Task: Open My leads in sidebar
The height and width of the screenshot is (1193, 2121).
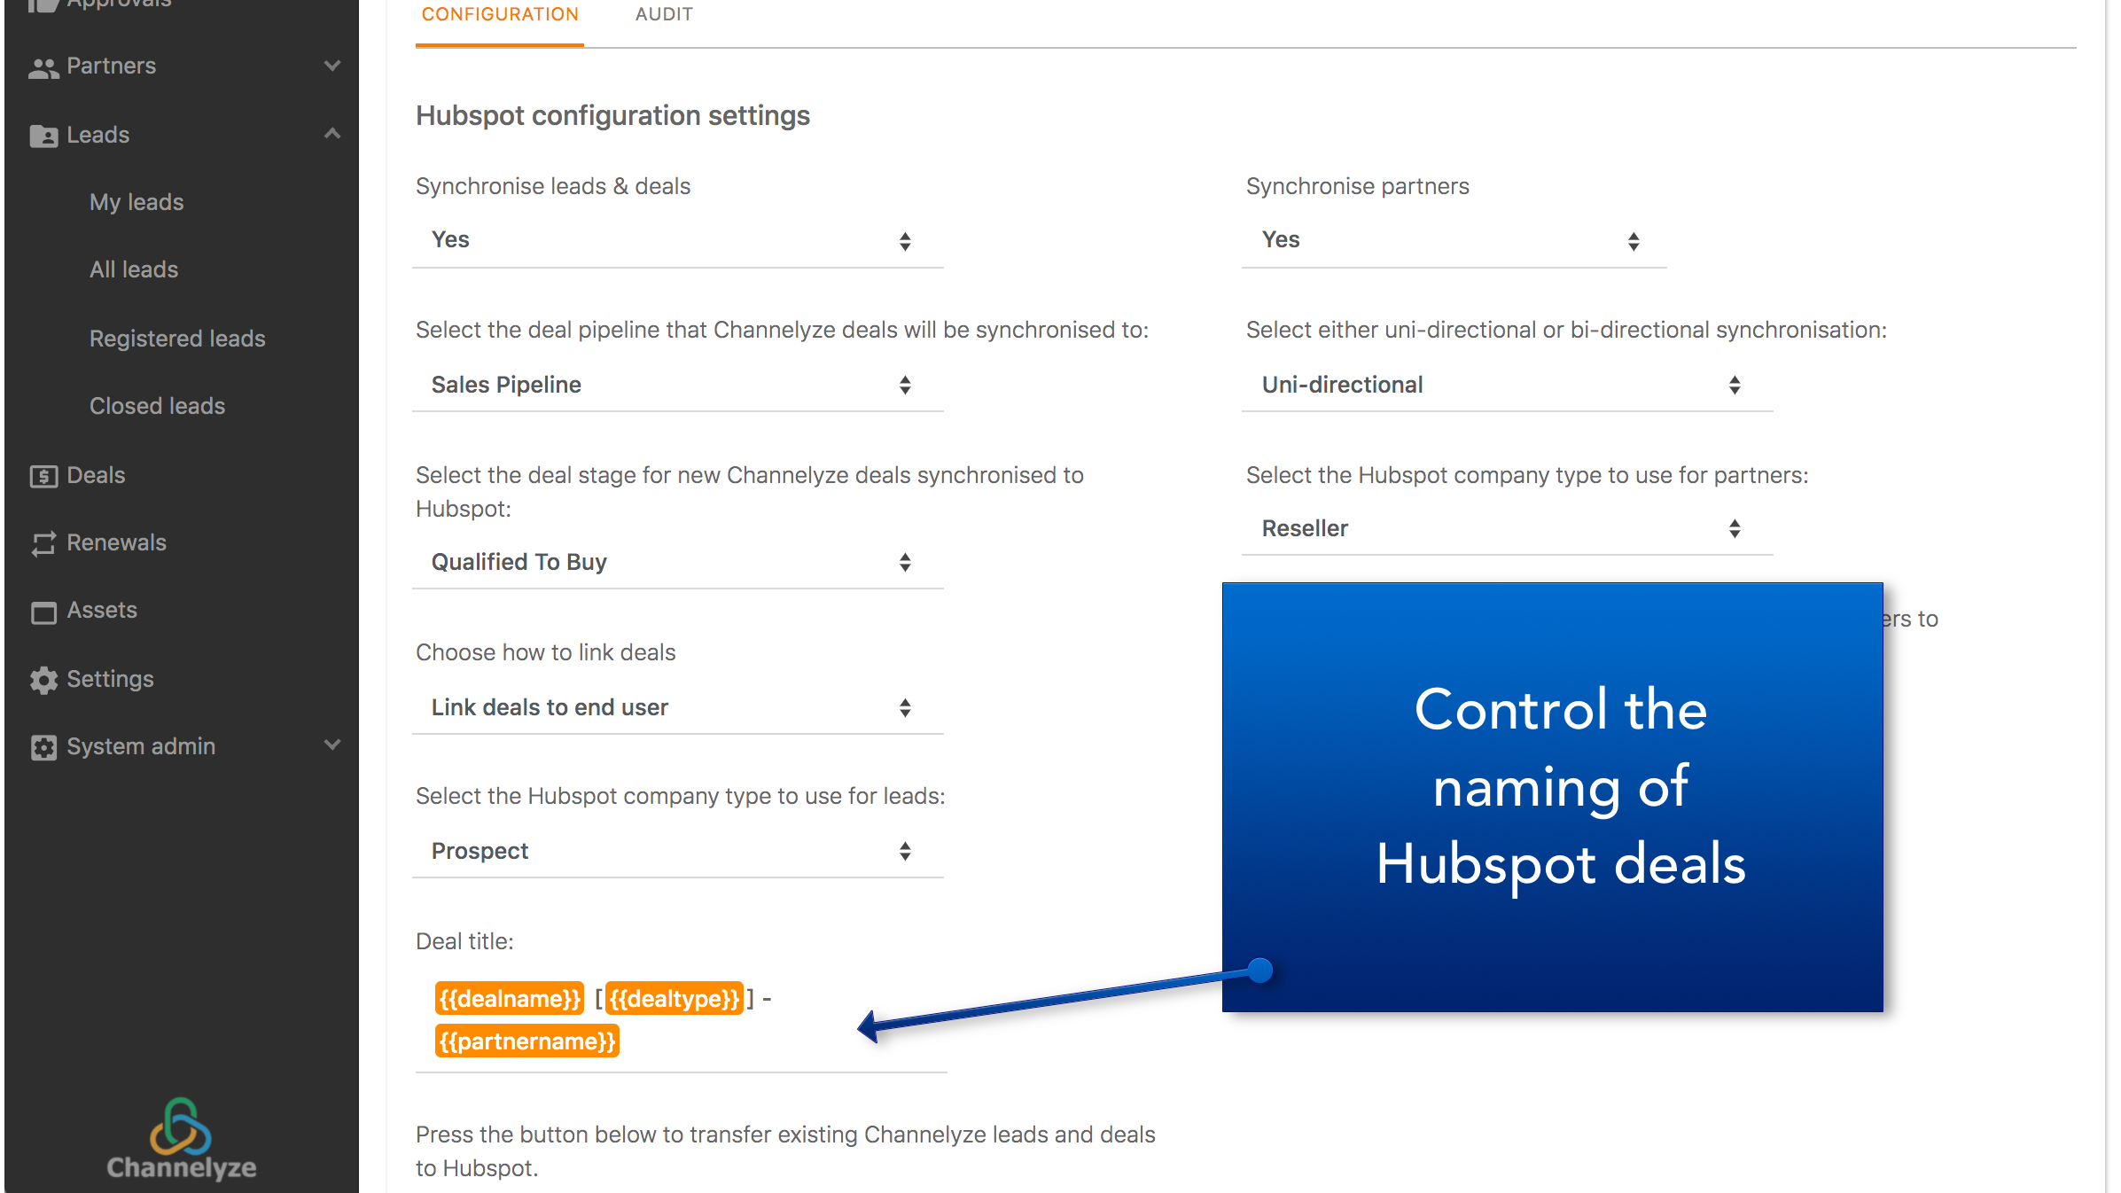Action: (136, 202)
